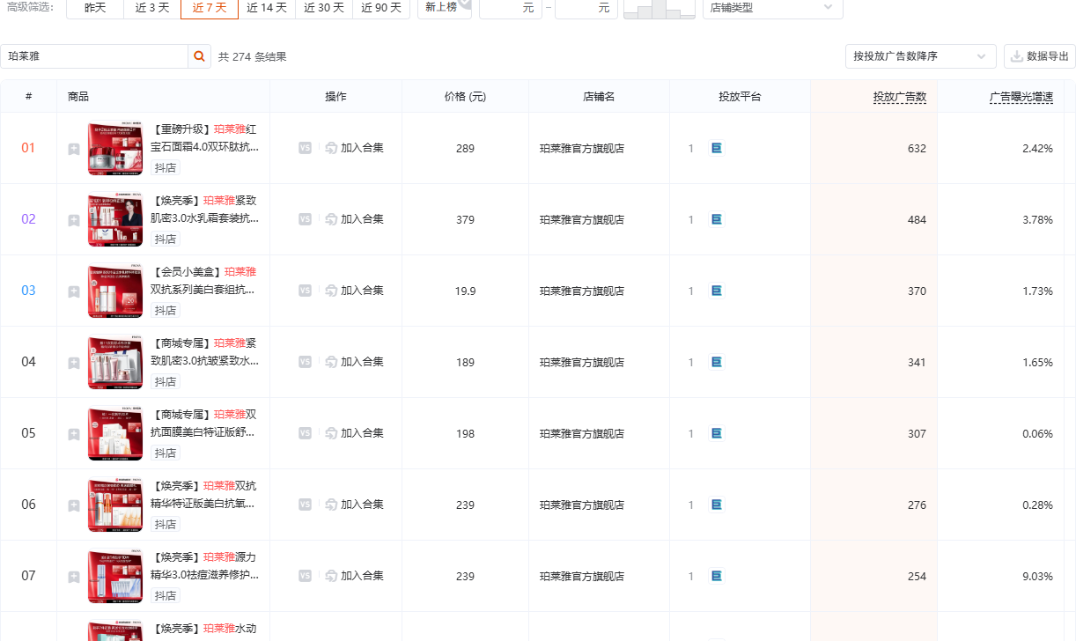
Task: Click the VS compare icon in row 04
Action: coord(305,362)
